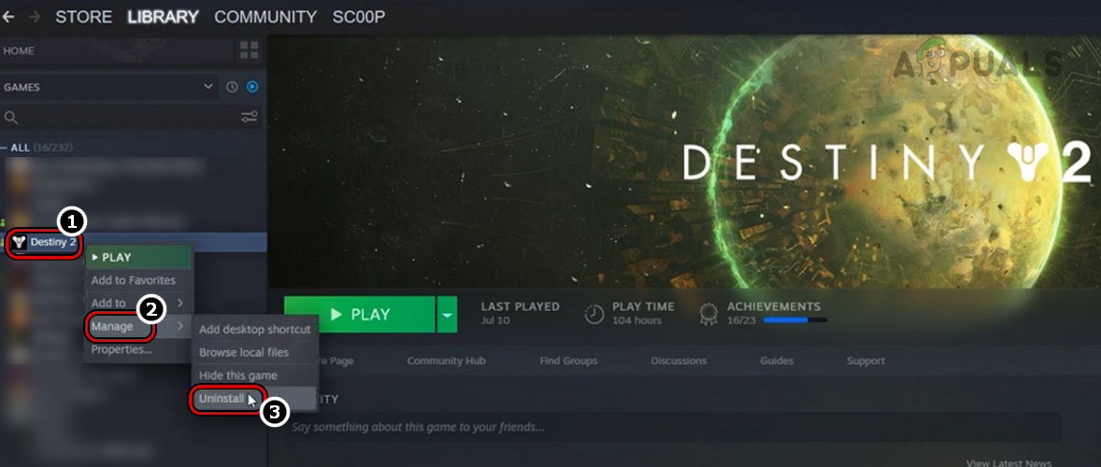Click the Destiny 2 game icon in list

19,243
